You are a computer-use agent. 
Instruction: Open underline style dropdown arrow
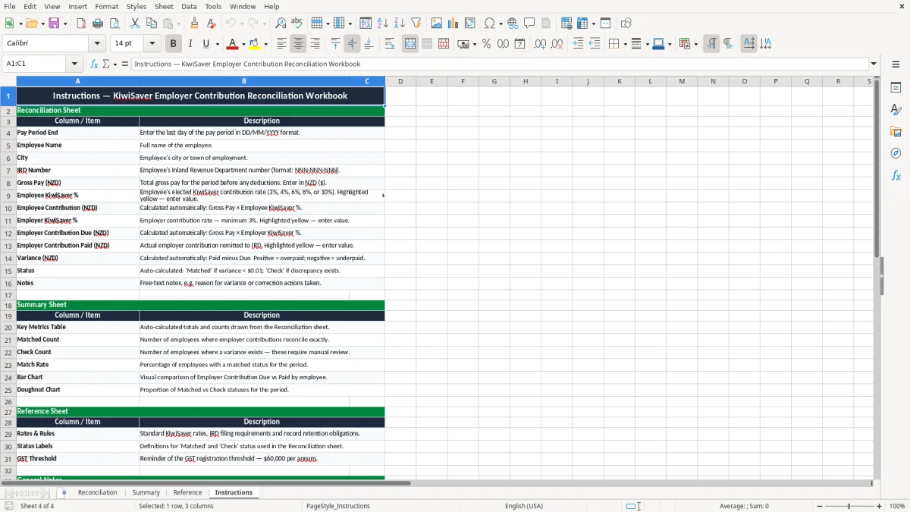pyautogui.click(x=217, y=44)
